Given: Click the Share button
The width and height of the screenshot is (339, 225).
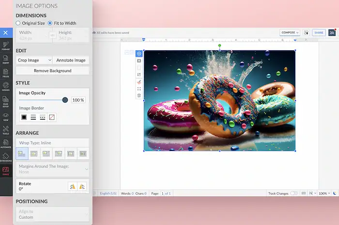Looking at the screenshot, I should pyautogui.click(x=319, y=32).
